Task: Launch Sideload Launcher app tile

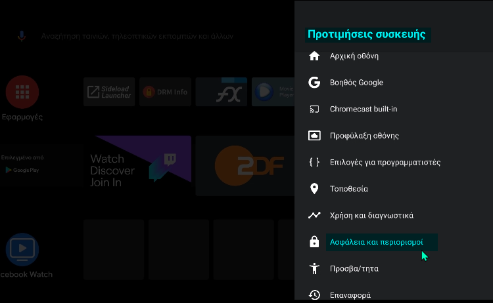Action: point(109,92)
